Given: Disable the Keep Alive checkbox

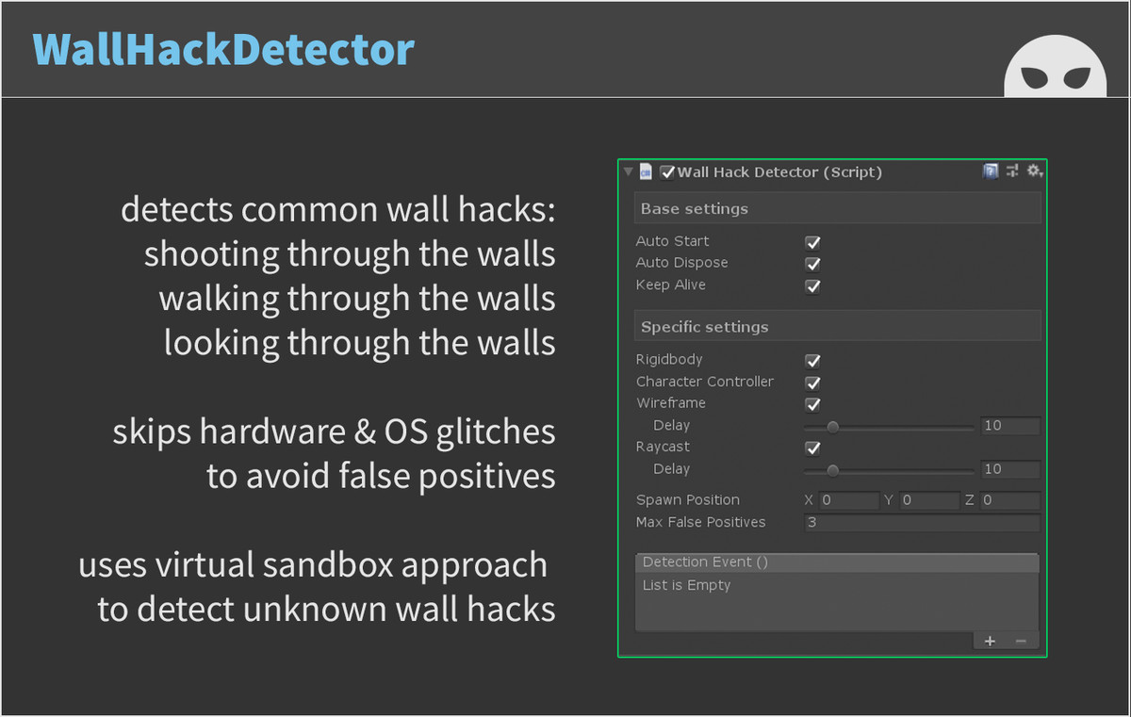Looking at the screenshot, I should [x=812, y=285].
